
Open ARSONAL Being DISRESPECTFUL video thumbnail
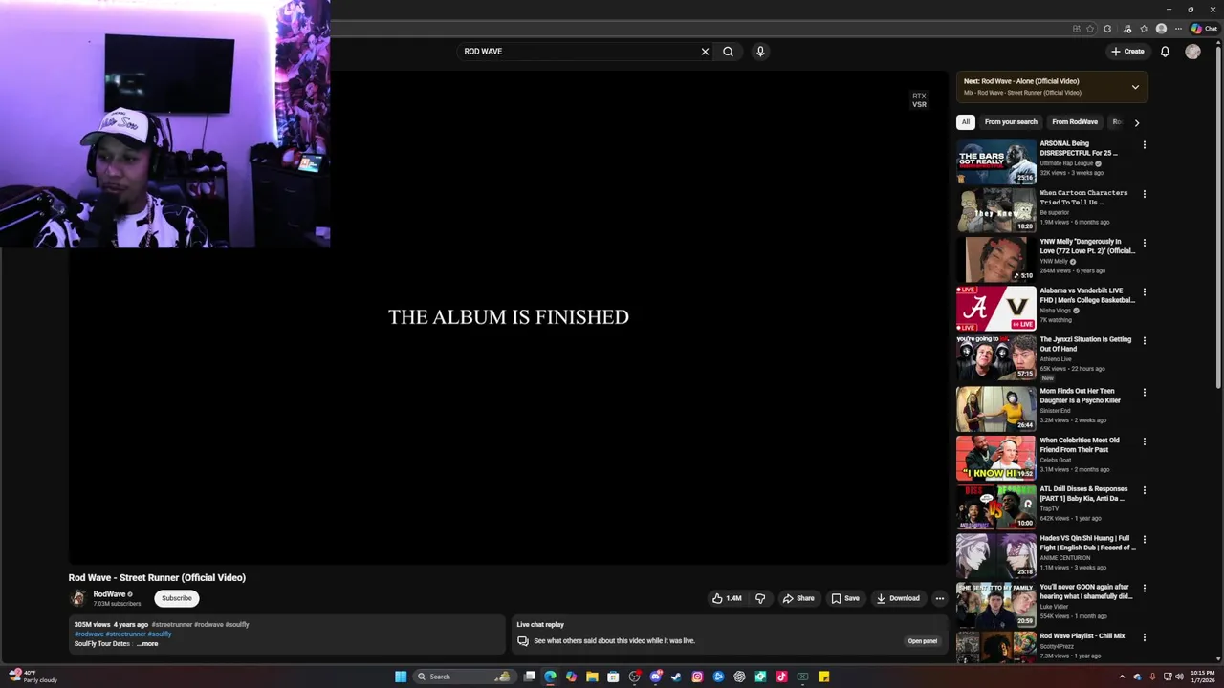(996, 161)
